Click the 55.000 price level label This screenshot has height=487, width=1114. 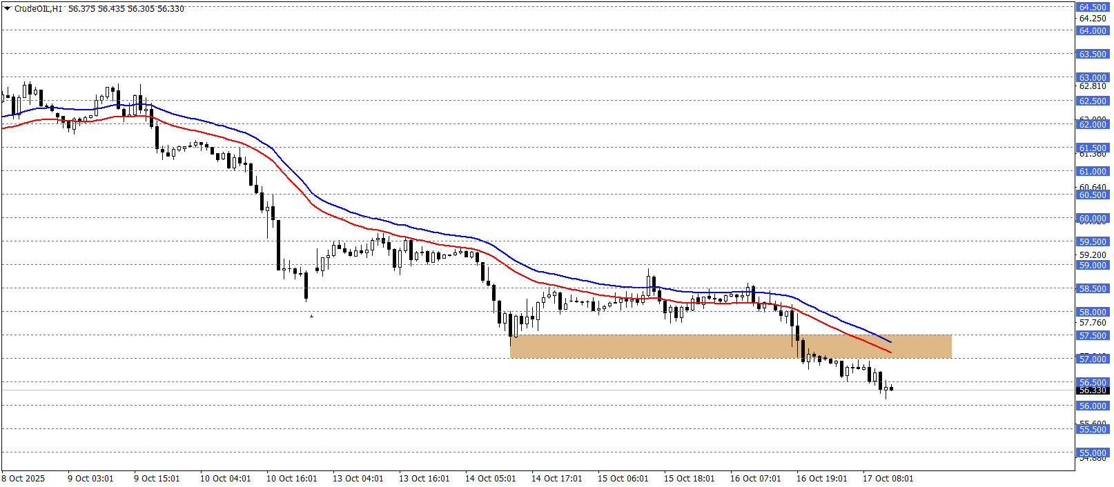pos(1093,453)
